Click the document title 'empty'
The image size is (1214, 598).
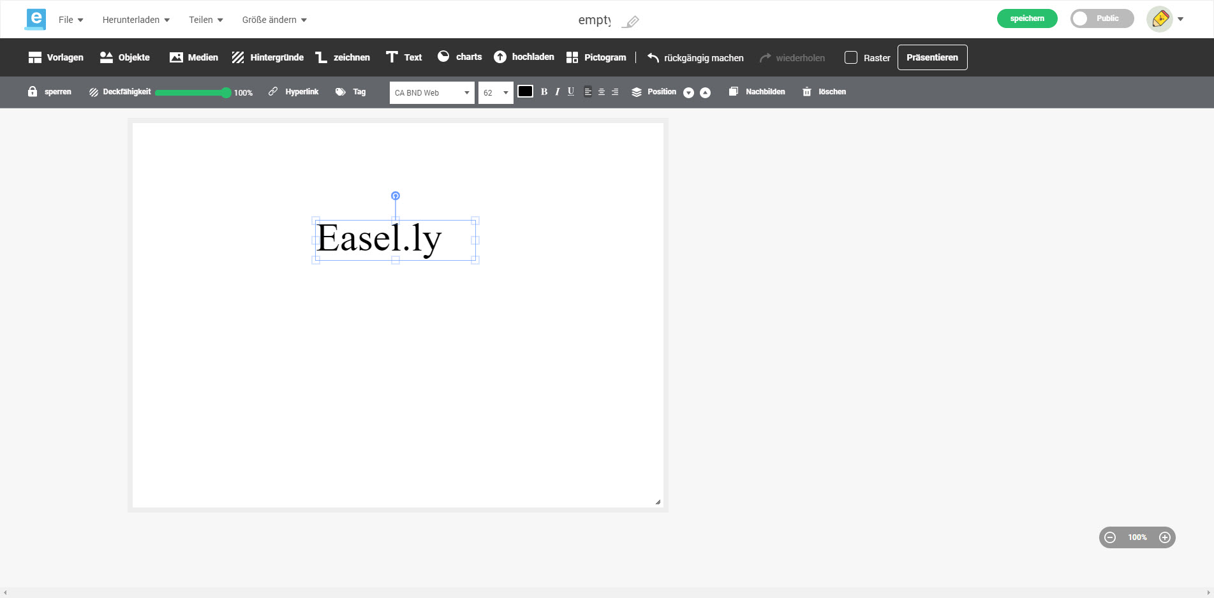pos(595,20)
